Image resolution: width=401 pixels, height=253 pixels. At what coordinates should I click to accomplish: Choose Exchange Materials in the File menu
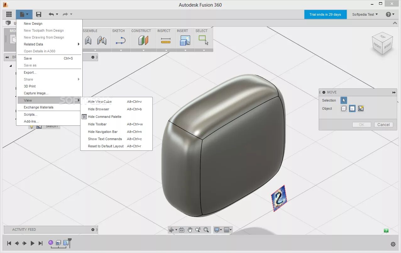click(49, 107)
